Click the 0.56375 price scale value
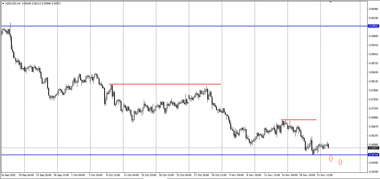This screenshot has height=179, width=380. [x=373, y=135]
